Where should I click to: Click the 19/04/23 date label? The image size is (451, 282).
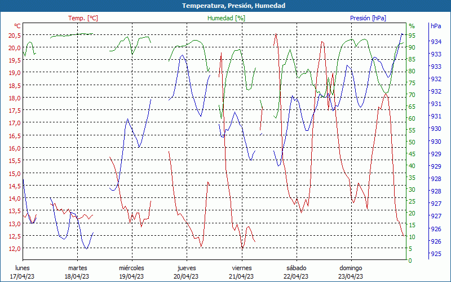(x=131, y=276)
